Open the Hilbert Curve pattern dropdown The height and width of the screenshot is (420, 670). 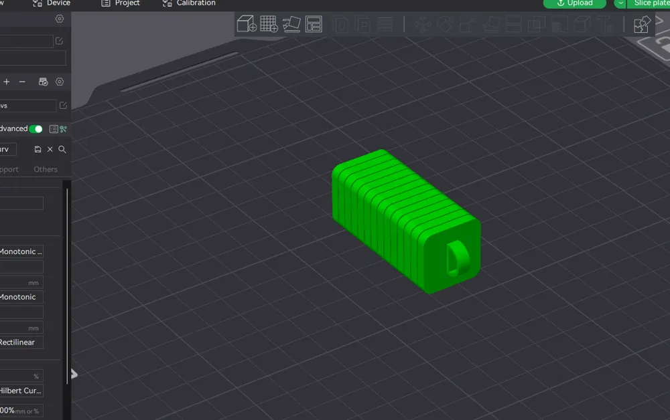coord(21,391)
